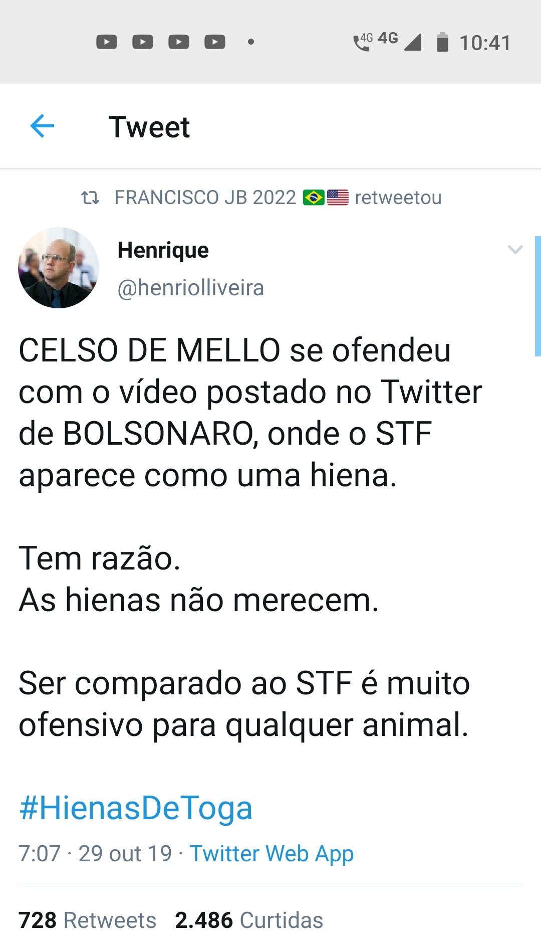Tap the notification overflow dot
The width and height of the screenshot is (541, 947).
(251, 42)
